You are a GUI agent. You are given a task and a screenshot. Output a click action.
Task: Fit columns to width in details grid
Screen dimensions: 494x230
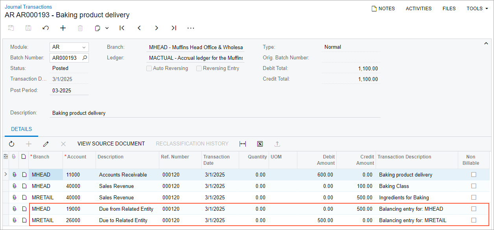[x=243, y=144]
